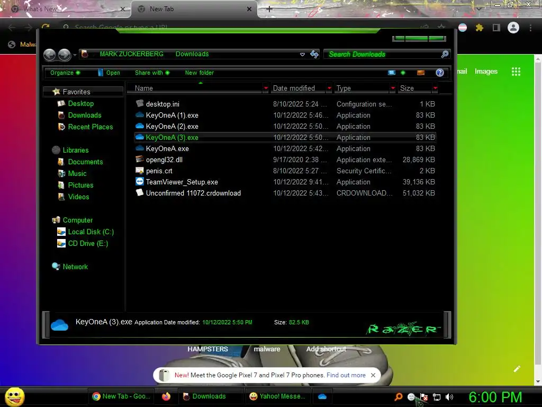Click the emoji Start button
Image resolution: width=542 pixels, height=407 pixels.
(15, 396)
